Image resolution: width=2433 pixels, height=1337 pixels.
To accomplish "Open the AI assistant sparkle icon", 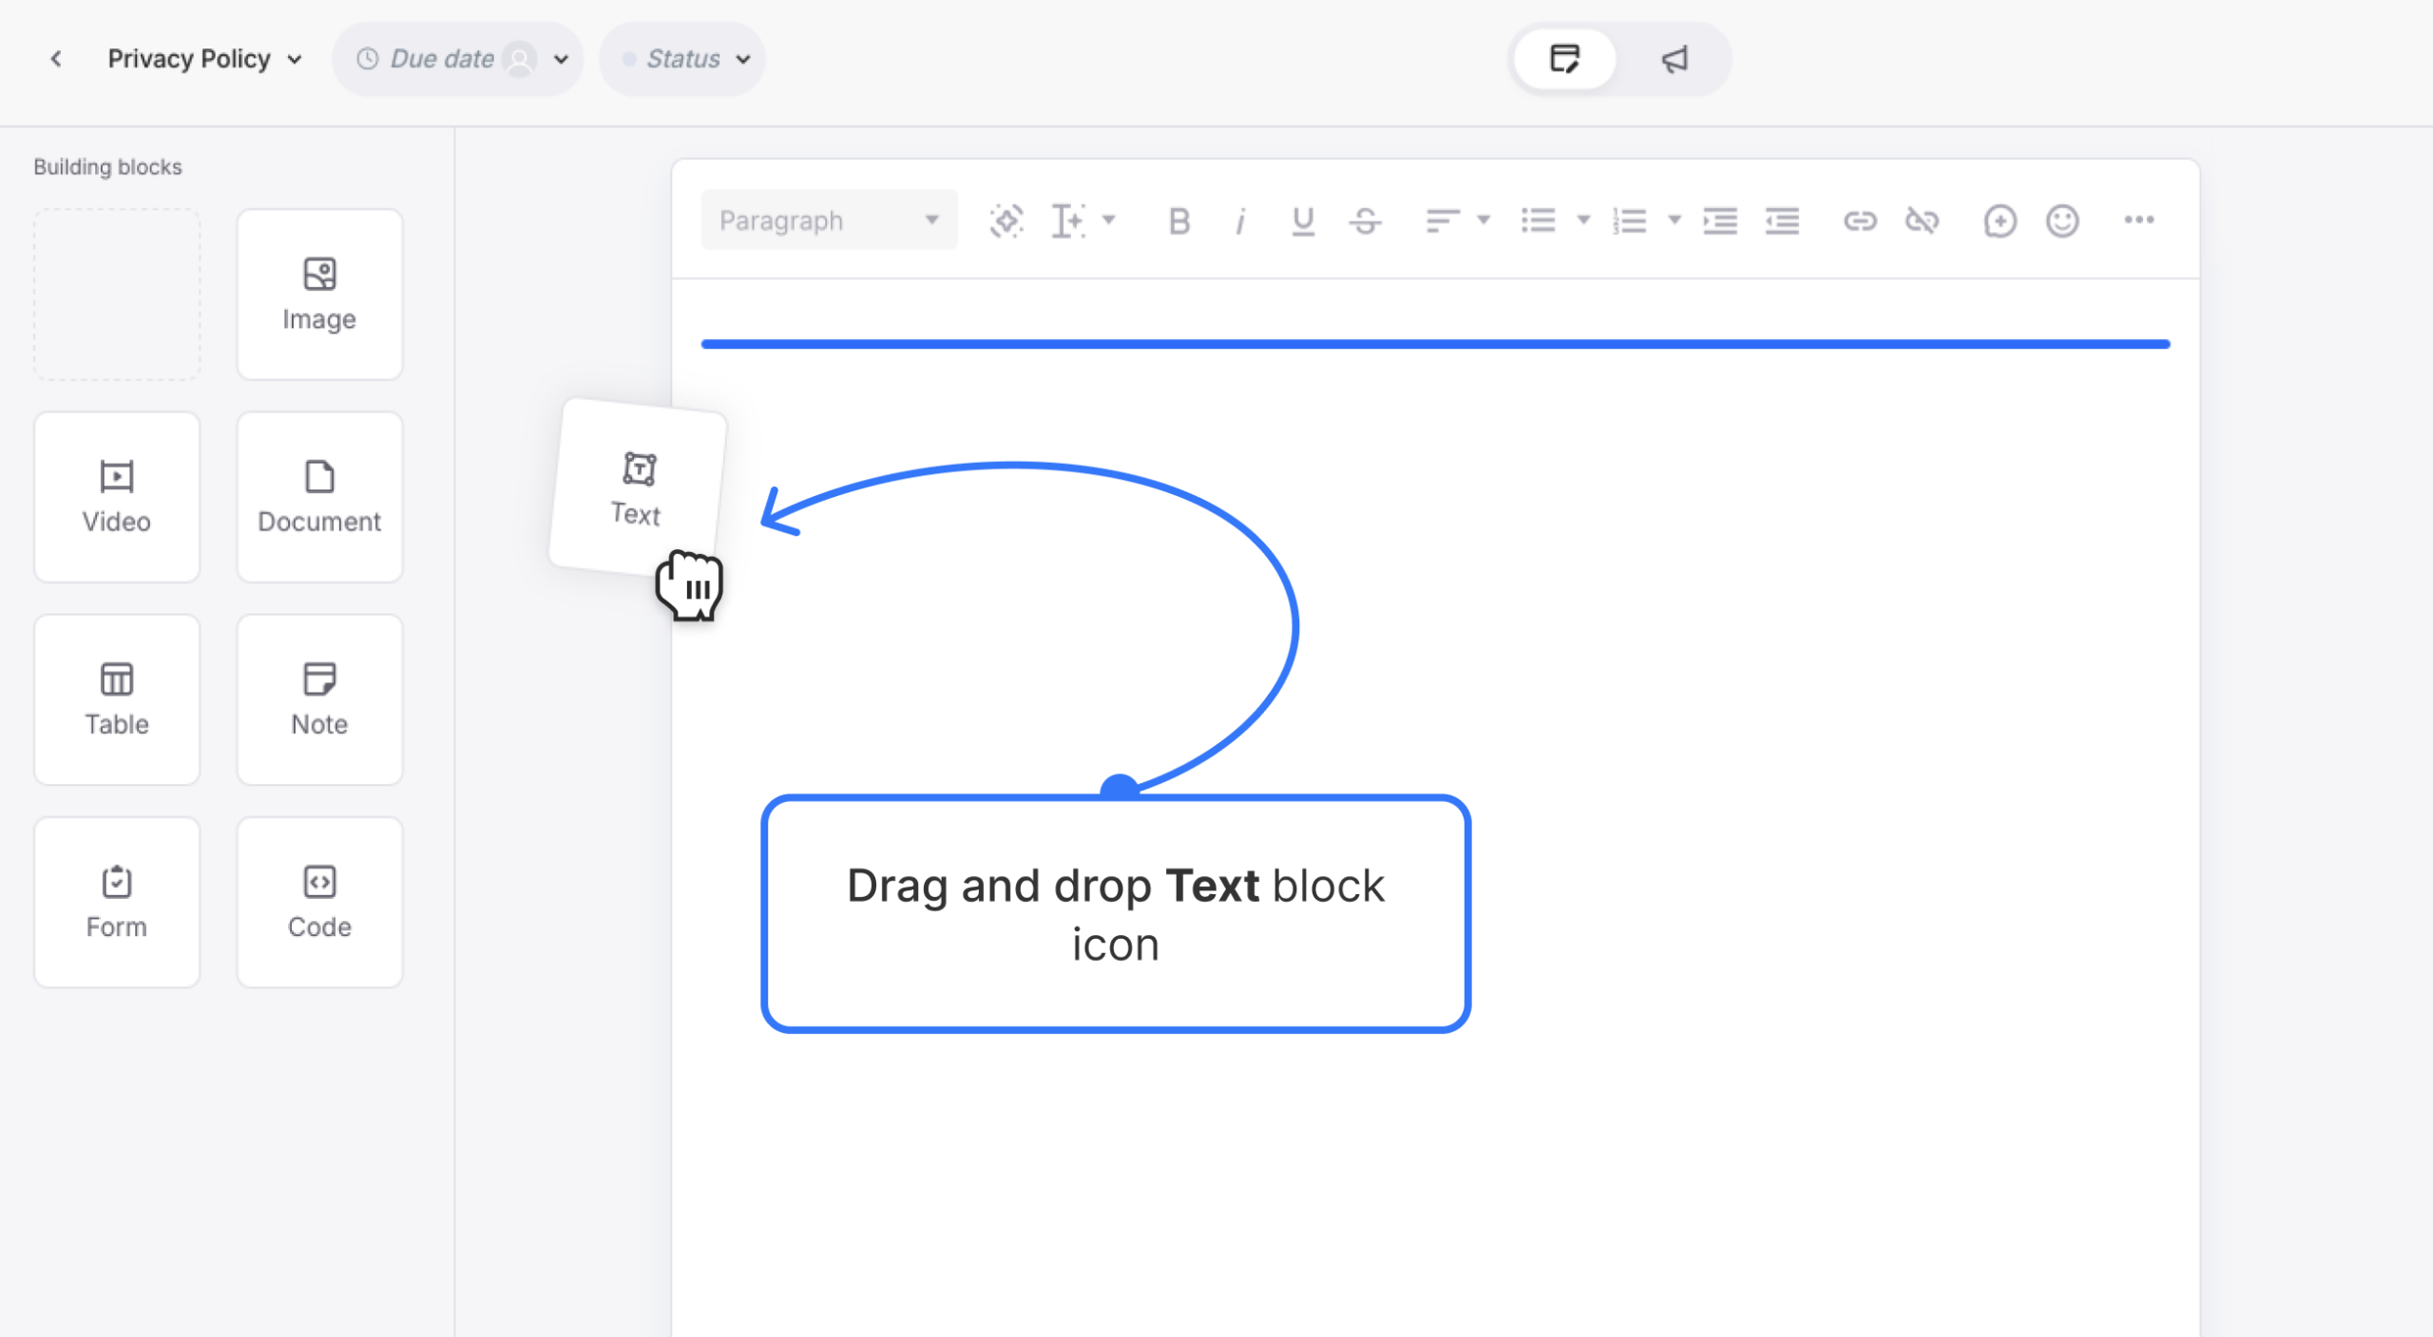I will click(1006, 220).
